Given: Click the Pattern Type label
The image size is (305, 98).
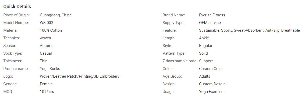Looking at the screenshot, I should [x=174, y=53].
